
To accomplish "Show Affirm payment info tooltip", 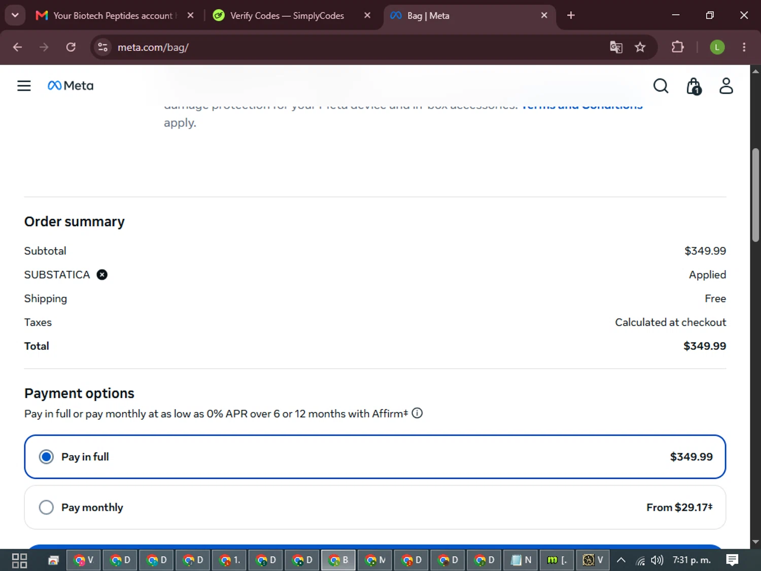I will (417, 413).
